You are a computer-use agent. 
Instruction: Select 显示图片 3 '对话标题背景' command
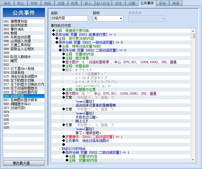click(121, 62)
